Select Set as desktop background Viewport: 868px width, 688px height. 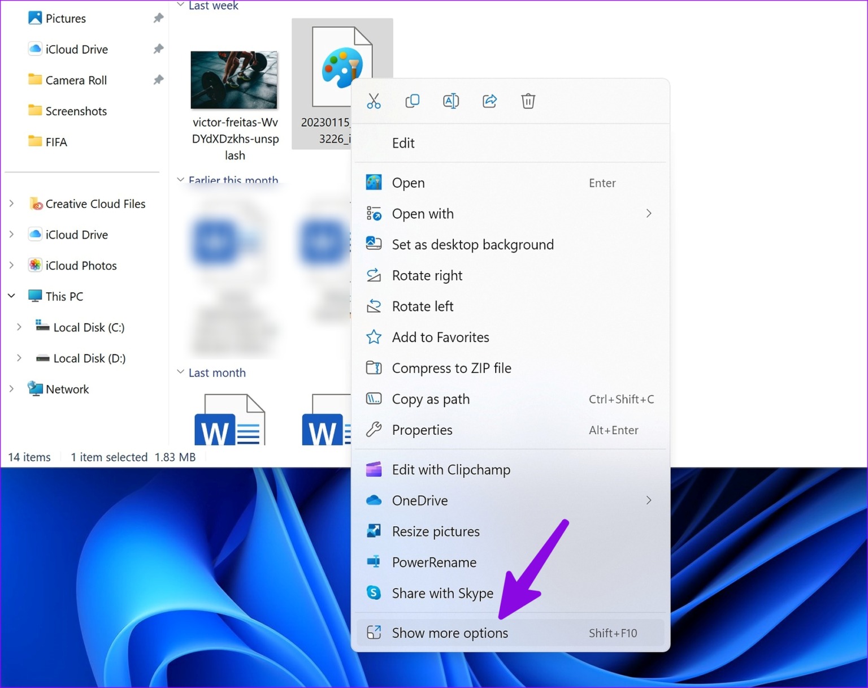coord(472,244)
